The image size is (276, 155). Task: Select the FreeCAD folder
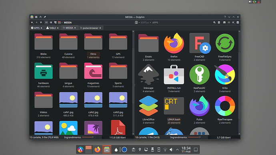point(200,47)
